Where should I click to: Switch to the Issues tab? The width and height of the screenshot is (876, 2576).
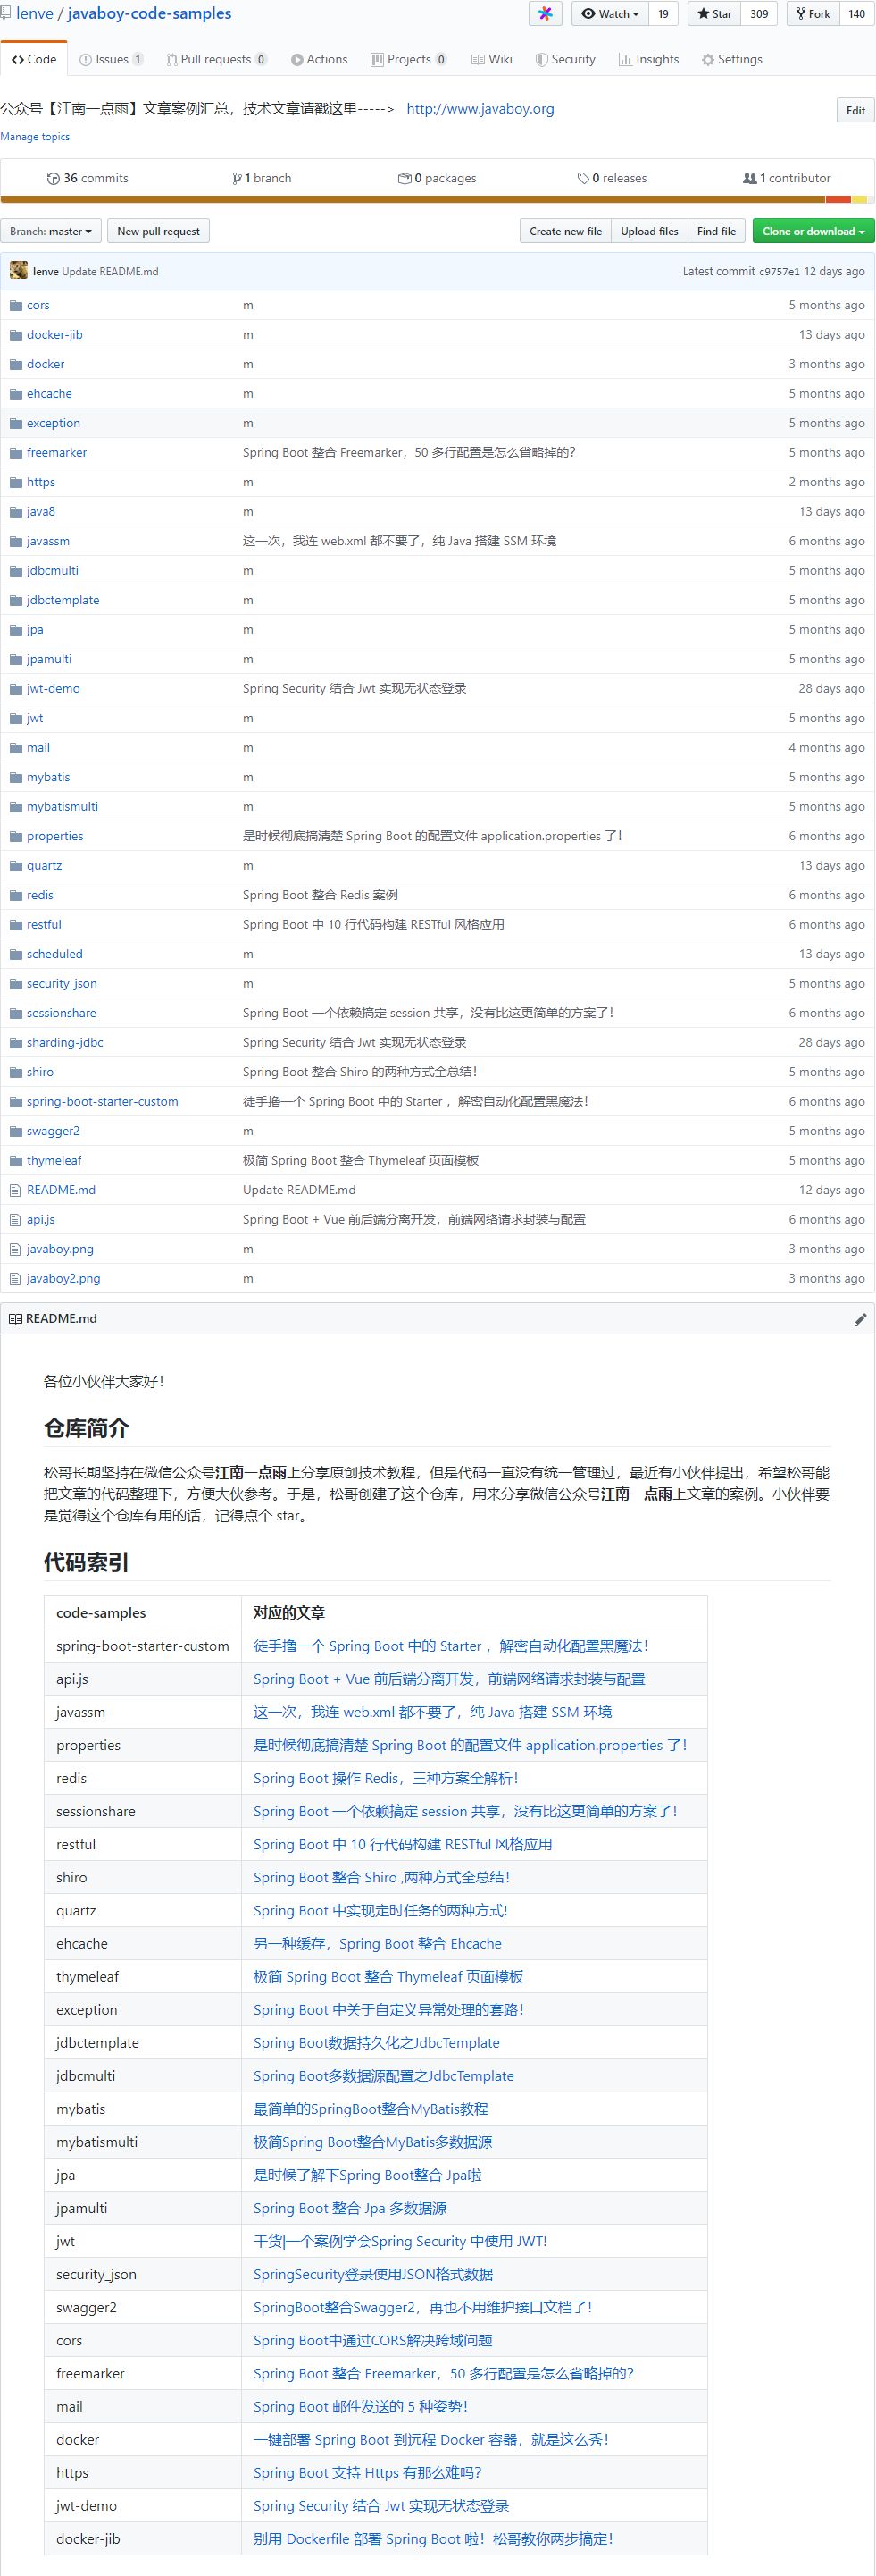(111, 59)
